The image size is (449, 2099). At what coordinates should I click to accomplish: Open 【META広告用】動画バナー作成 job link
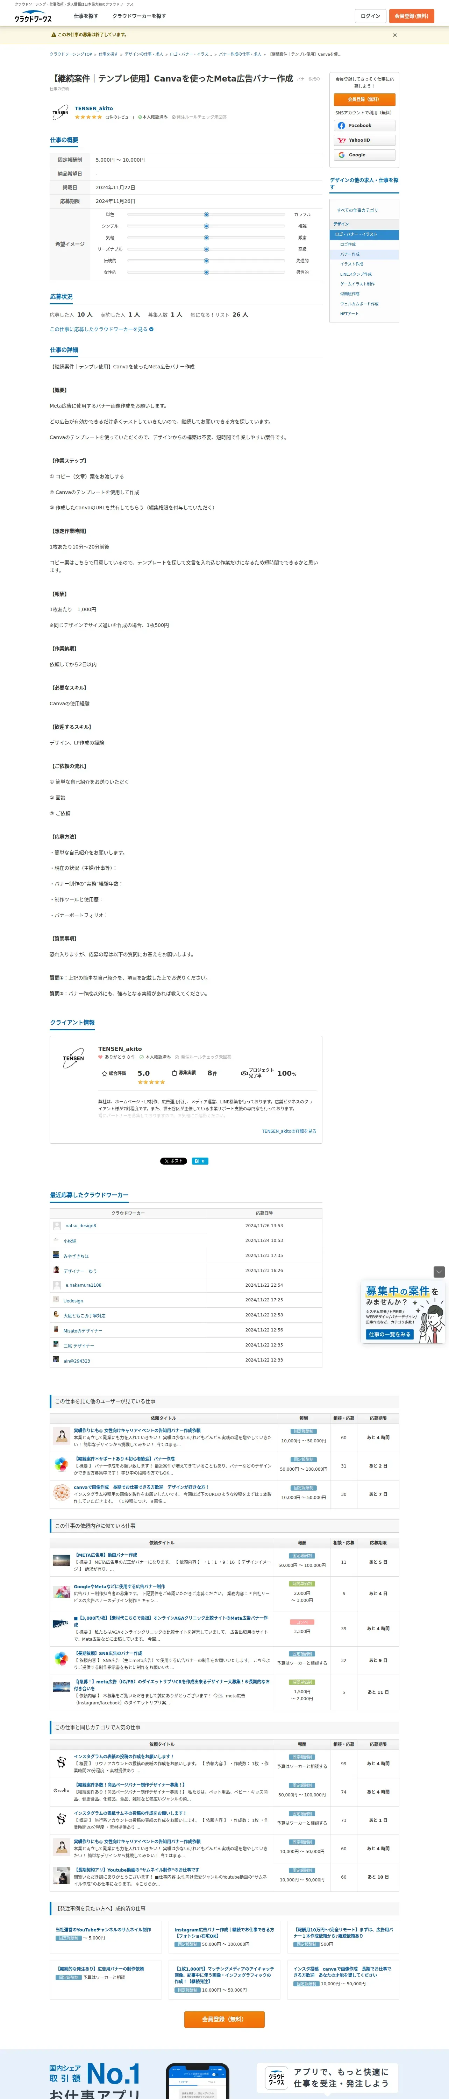click(105, 1555)
